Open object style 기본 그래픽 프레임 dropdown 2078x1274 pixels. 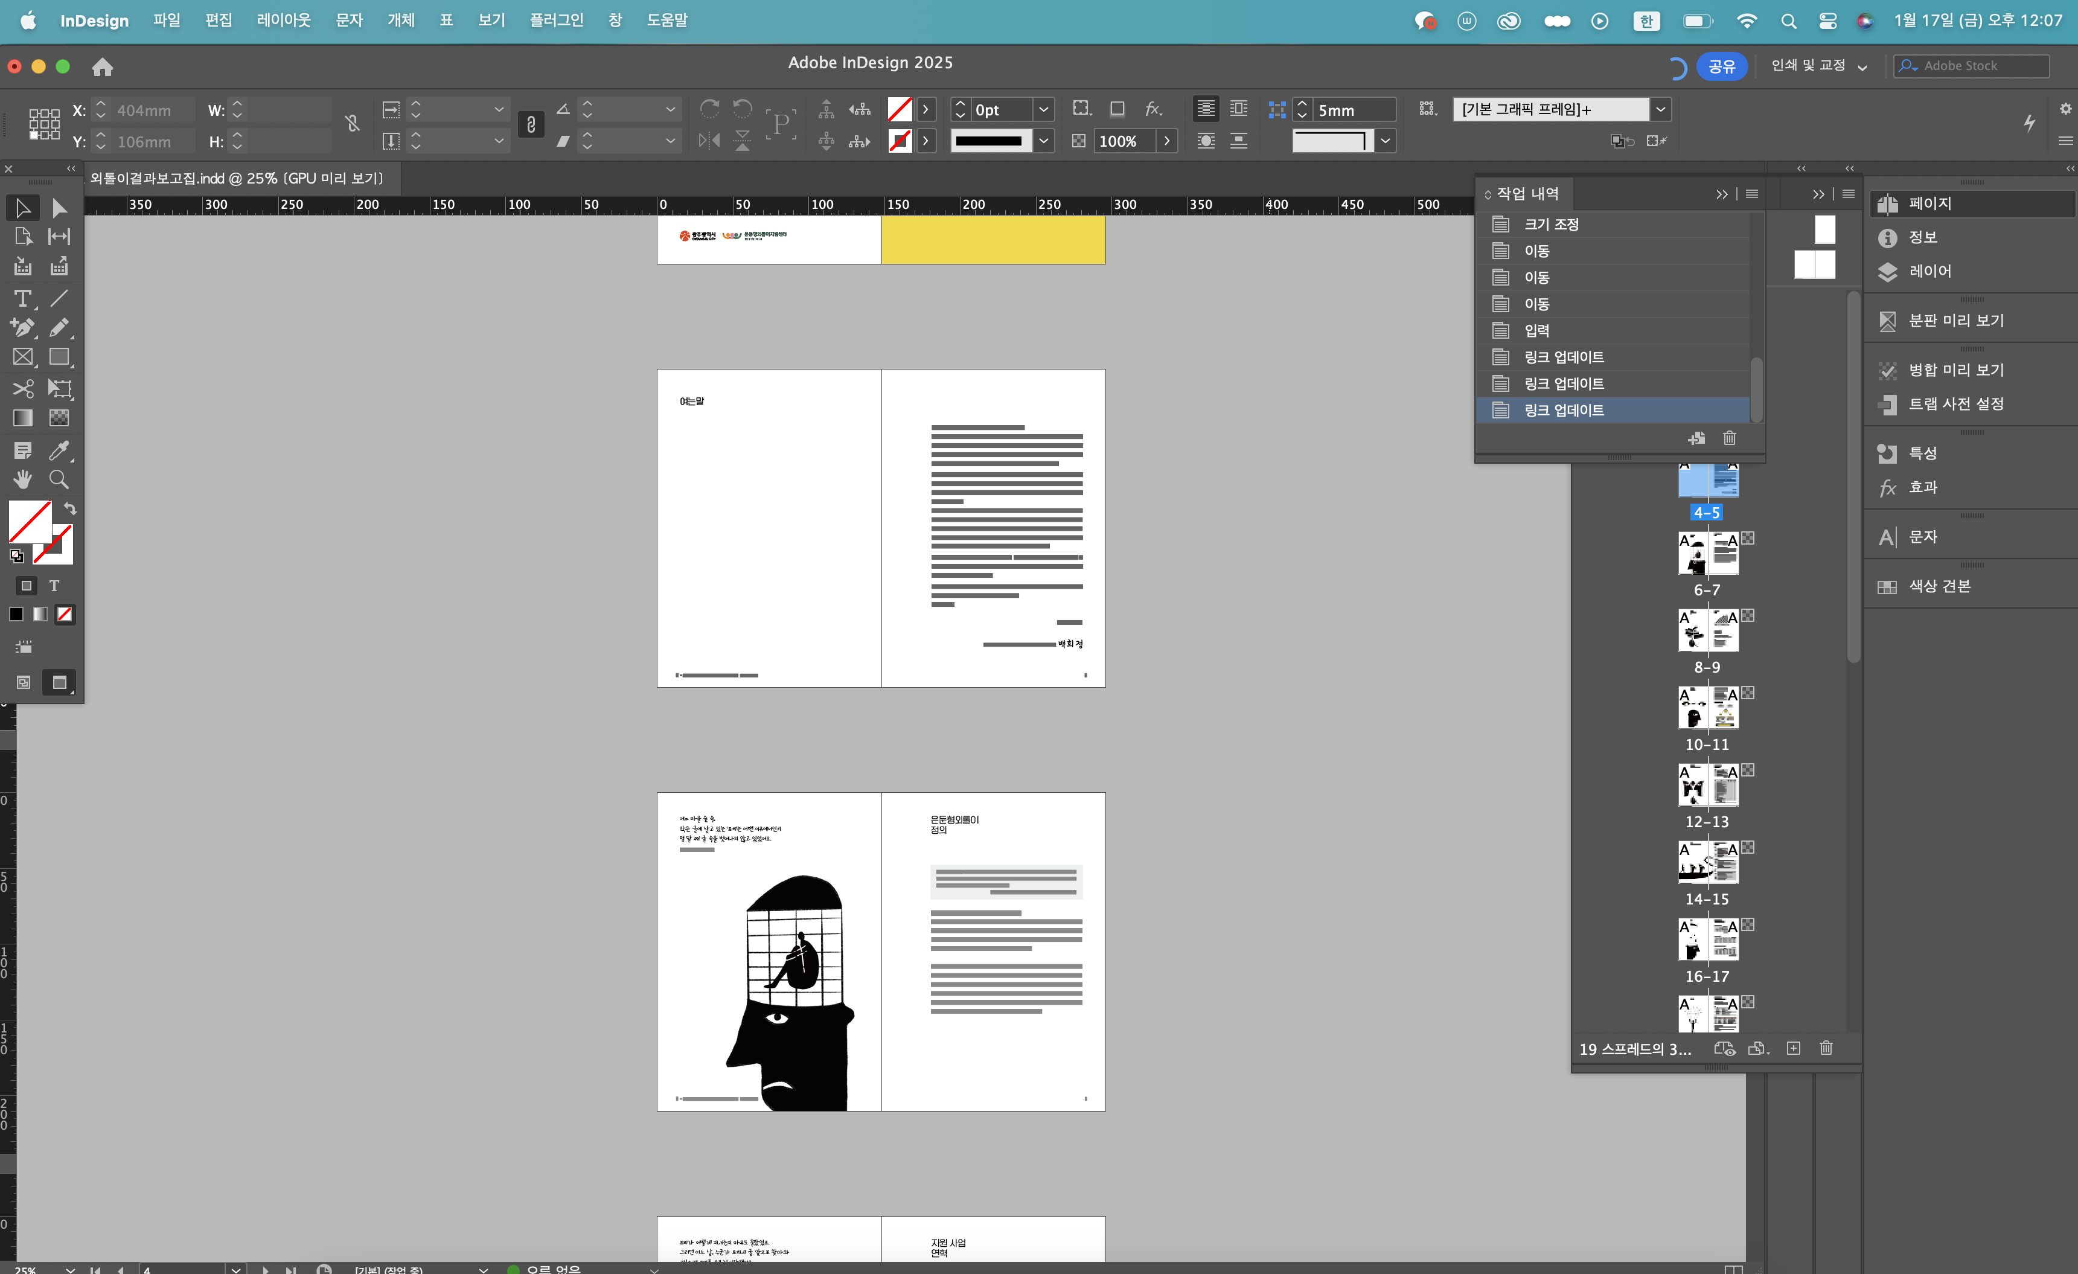click(x=1660, y=110)
